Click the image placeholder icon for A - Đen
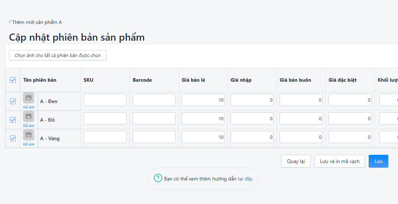 [x=29, y=98]
